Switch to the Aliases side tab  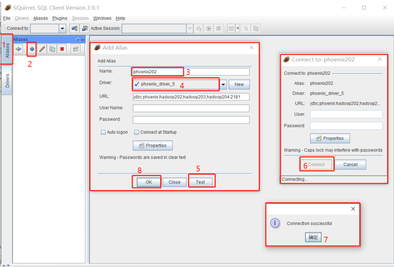7,50
